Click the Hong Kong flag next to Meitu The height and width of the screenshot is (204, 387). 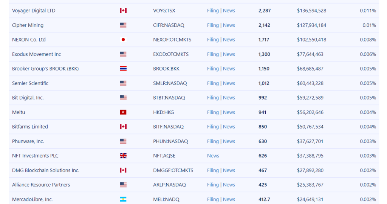coord(123,112)
